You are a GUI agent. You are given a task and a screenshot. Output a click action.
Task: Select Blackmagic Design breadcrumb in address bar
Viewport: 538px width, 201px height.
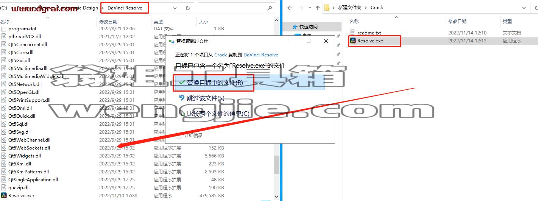[77, 8]
